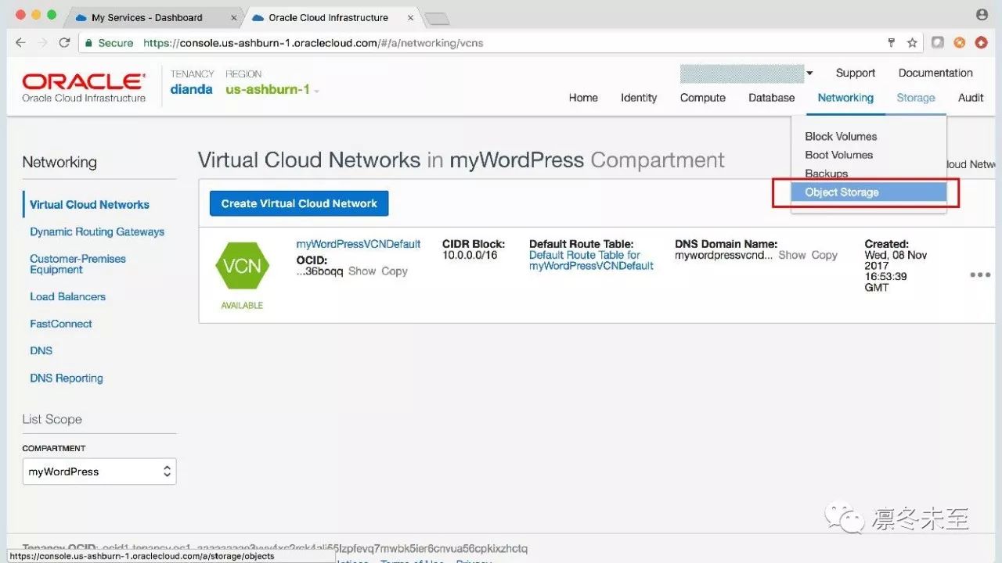1002x563 pixels.
Task: Click the Storage menu
Action: pyautogui.click(x=916, y=98)
